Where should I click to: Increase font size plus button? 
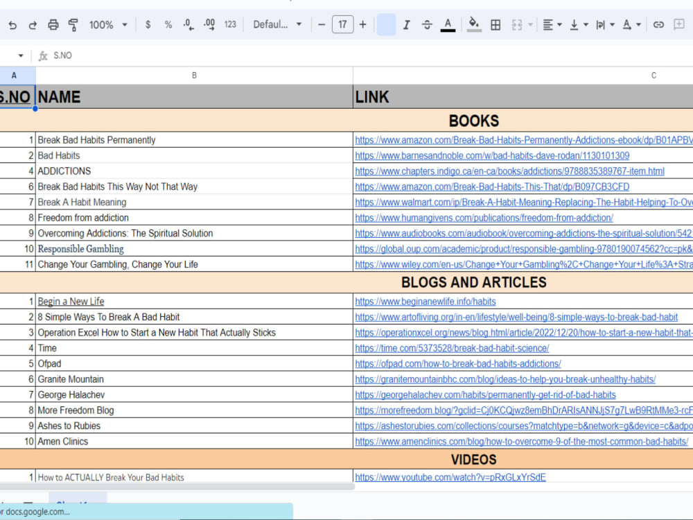coord(363,25)
